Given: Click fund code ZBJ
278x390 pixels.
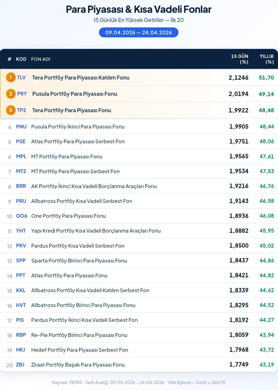Looking at the screenshot, I should click(20, 365).
